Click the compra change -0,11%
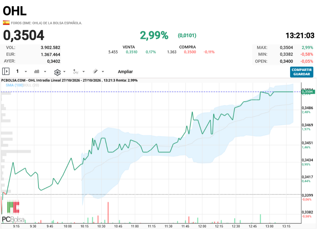 [209, 52]
